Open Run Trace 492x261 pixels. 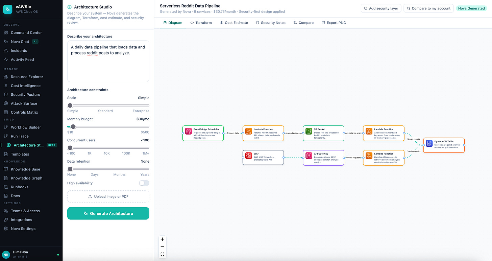(x=20, y=136)
